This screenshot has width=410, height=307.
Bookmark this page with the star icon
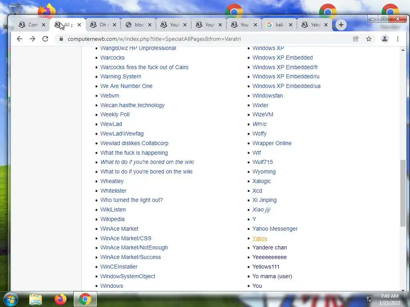pos(369,39)
